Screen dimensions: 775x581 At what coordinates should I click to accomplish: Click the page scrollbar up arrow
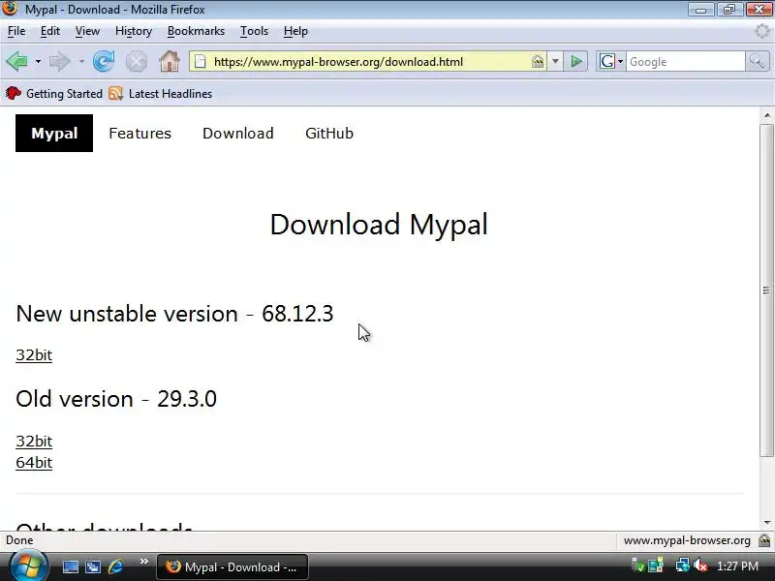coord(766,115)
